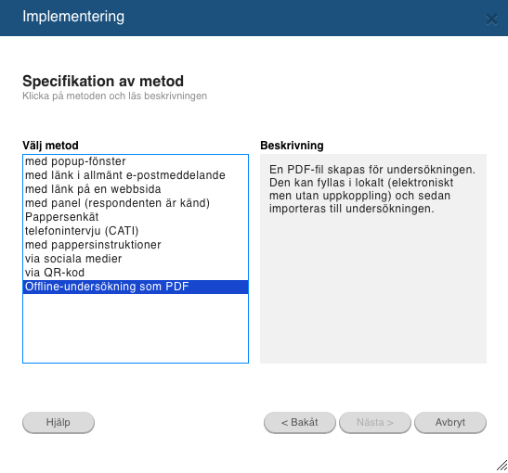Click the Beskrivning description text area
Viewport: 508px width, 473px height.
(x=373, y=259)
